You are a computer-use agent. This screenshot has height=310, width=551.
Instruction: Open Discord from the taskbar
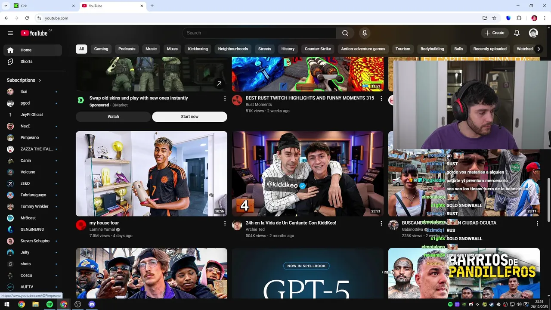92,304
